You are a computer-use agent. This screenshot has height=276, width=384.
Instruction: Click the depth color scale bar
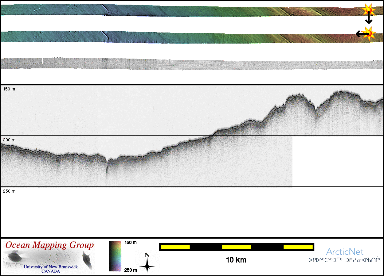pos(115,256)
